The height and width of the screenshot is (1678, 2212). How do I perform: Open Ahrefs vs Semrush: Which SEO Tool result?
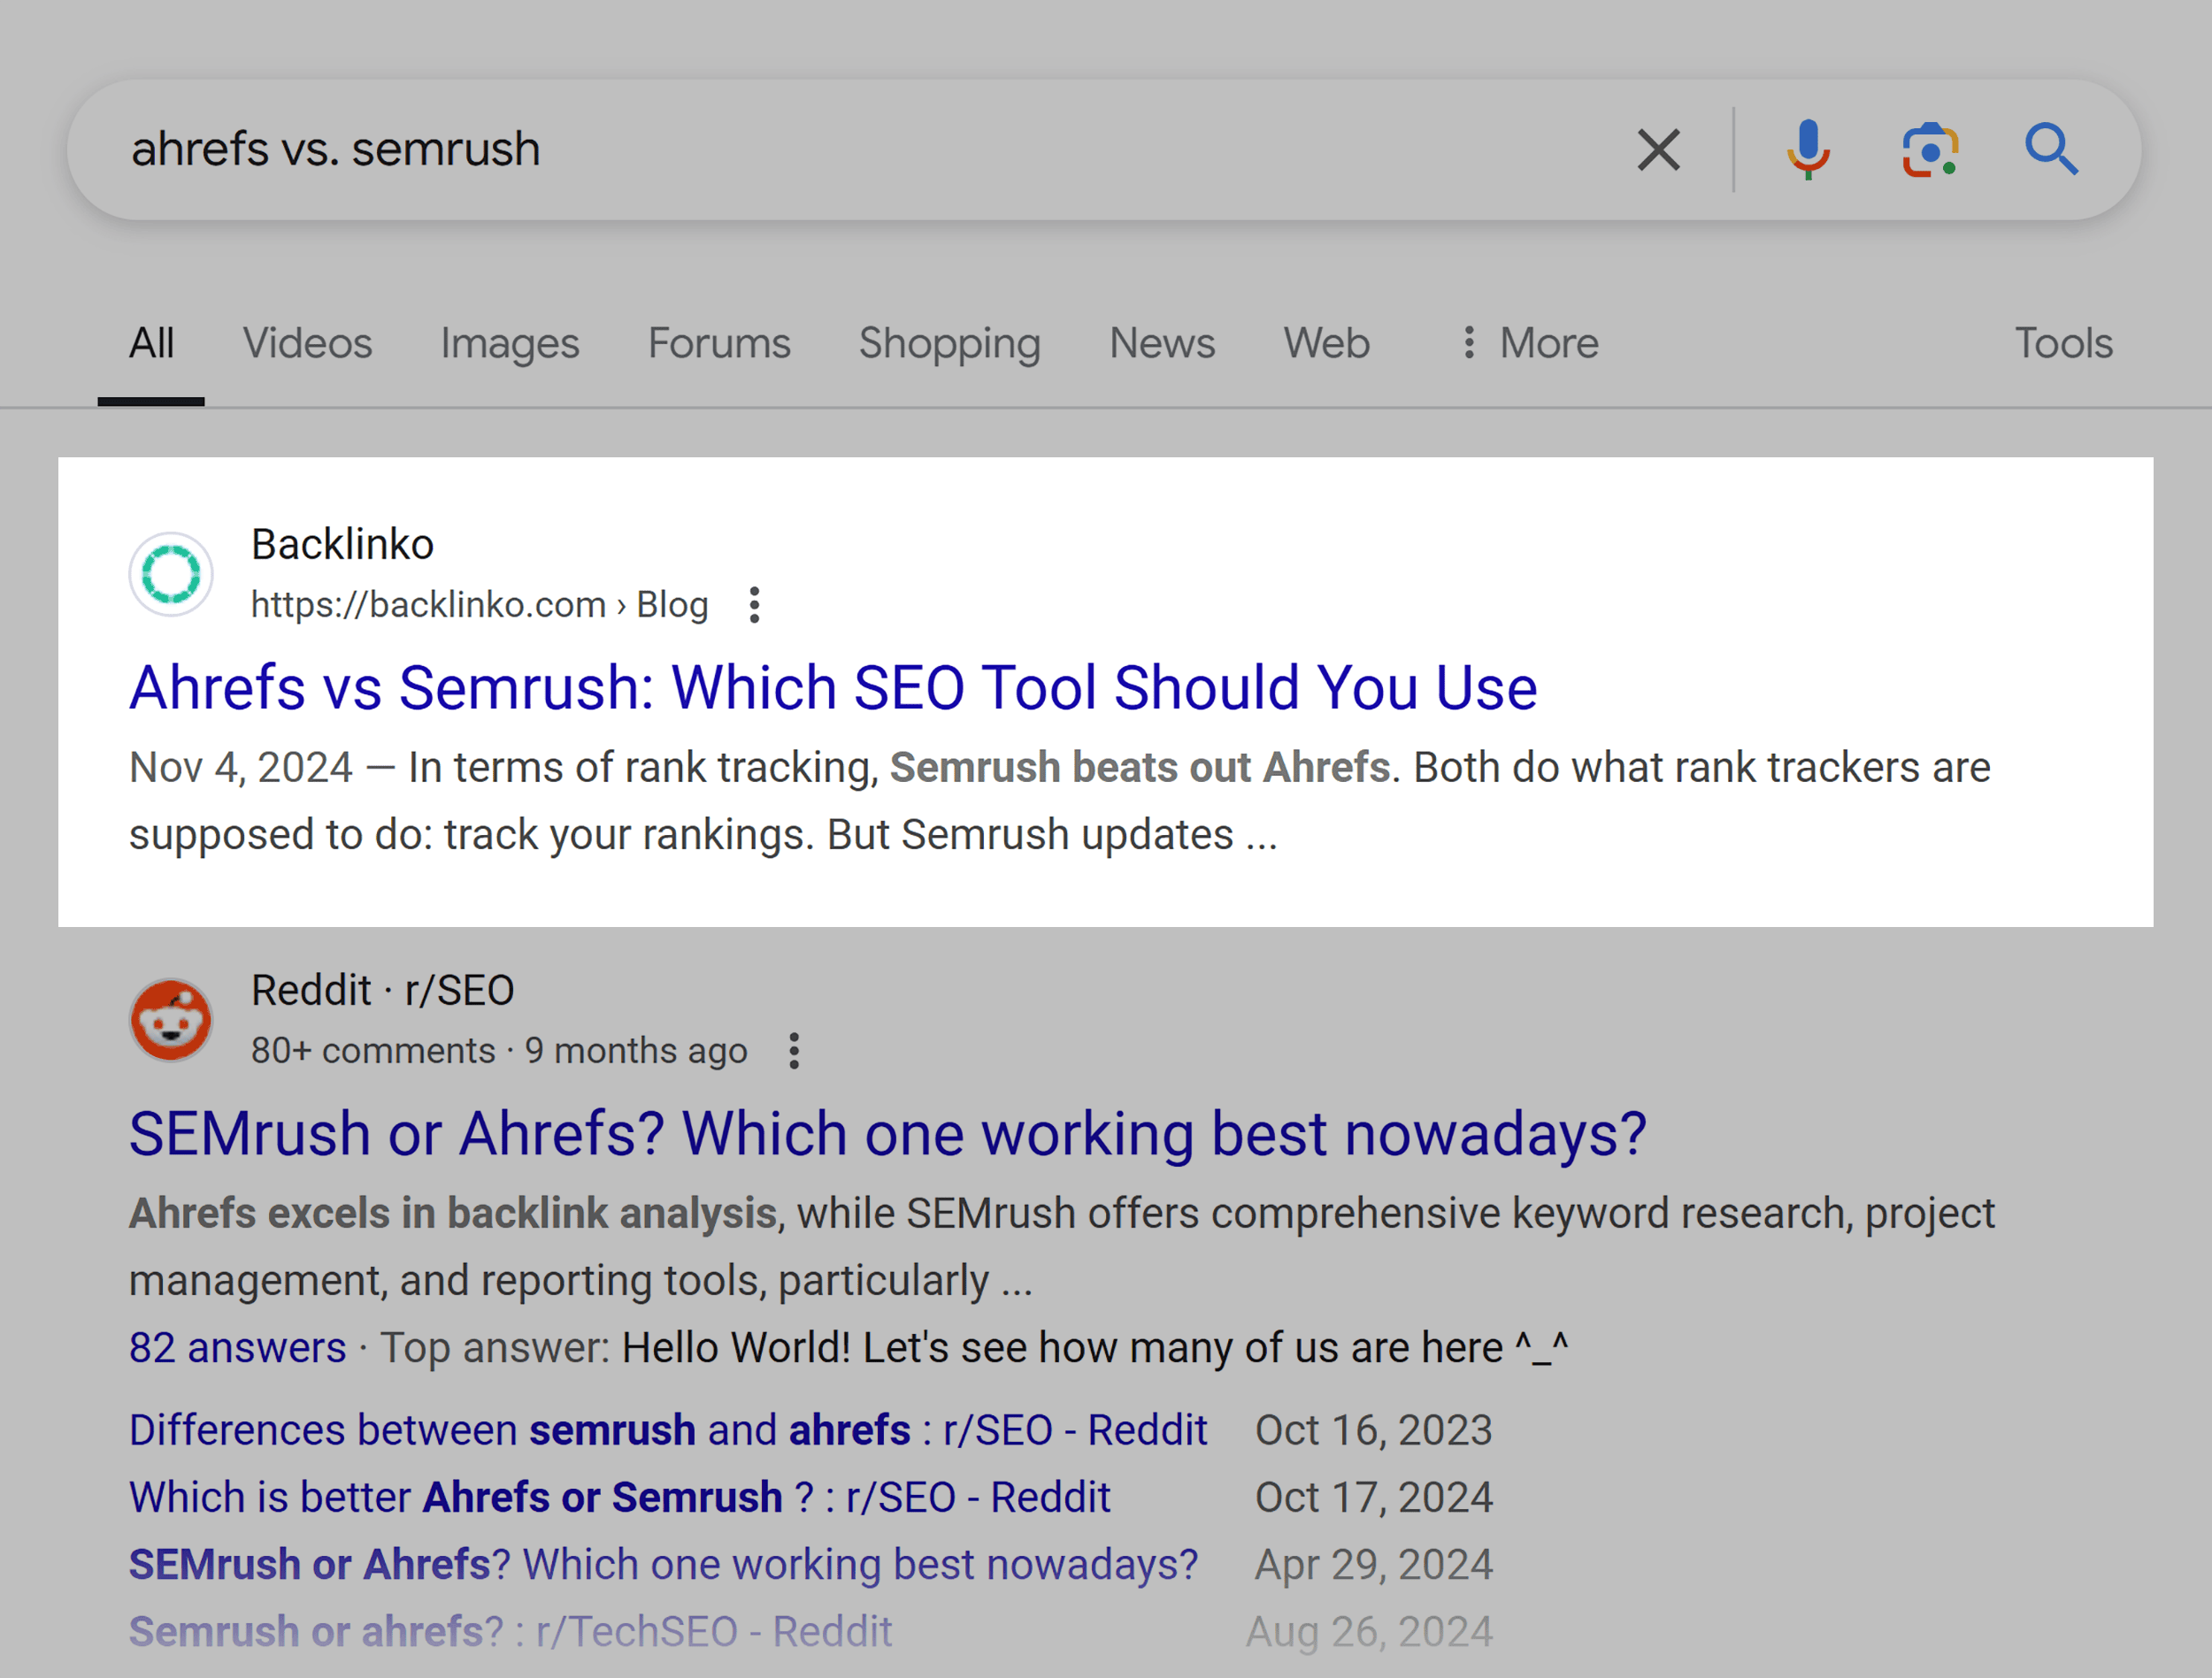point(833,688)
